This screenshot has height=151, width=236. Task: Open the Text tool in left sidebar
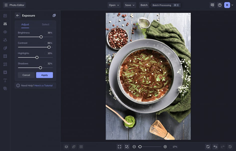point(5,80)
